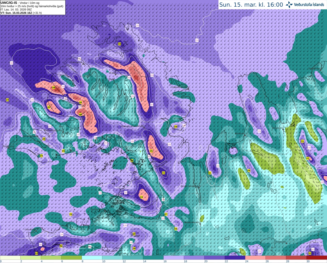Click the 10m hviður > 25 m/s description line

32,6
